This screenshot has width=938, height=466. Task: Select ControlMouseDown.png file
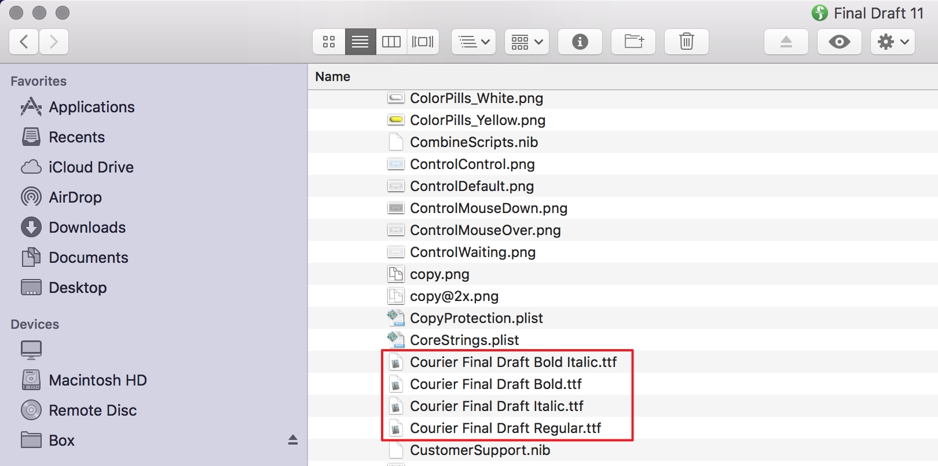click(489, 208)
